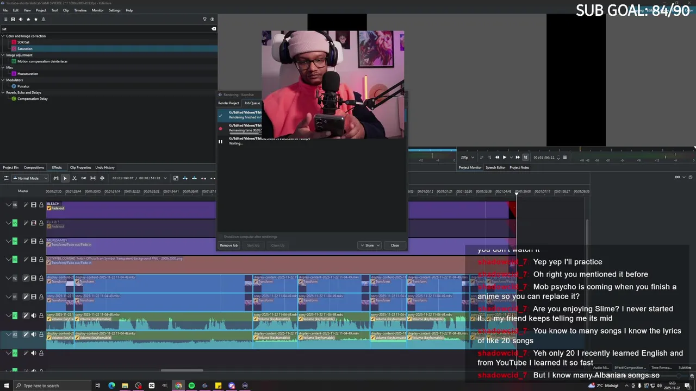696x391 pixels.
Task: Hide video track V5
Action: pos(33,223)
